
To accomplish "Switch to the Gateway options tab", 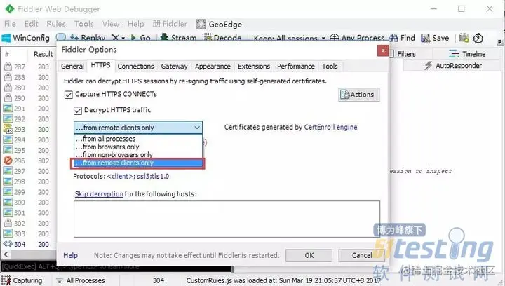I will (x=174, y=67).
